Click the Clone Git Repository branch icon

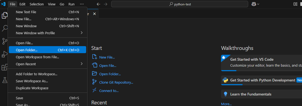(x=94, y=82)
